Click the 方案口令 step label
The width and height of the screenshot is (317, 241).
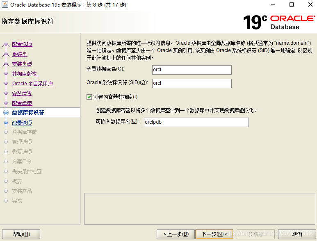pos(22,161)
